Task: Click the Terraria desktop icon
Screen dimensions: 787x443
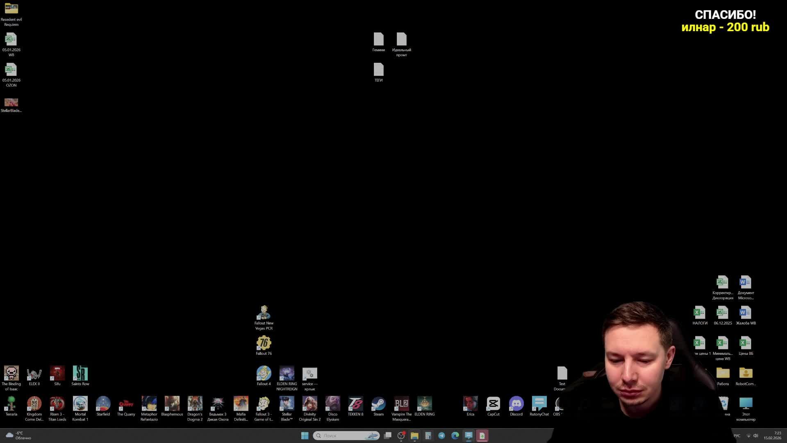Action: coord(11,404)
